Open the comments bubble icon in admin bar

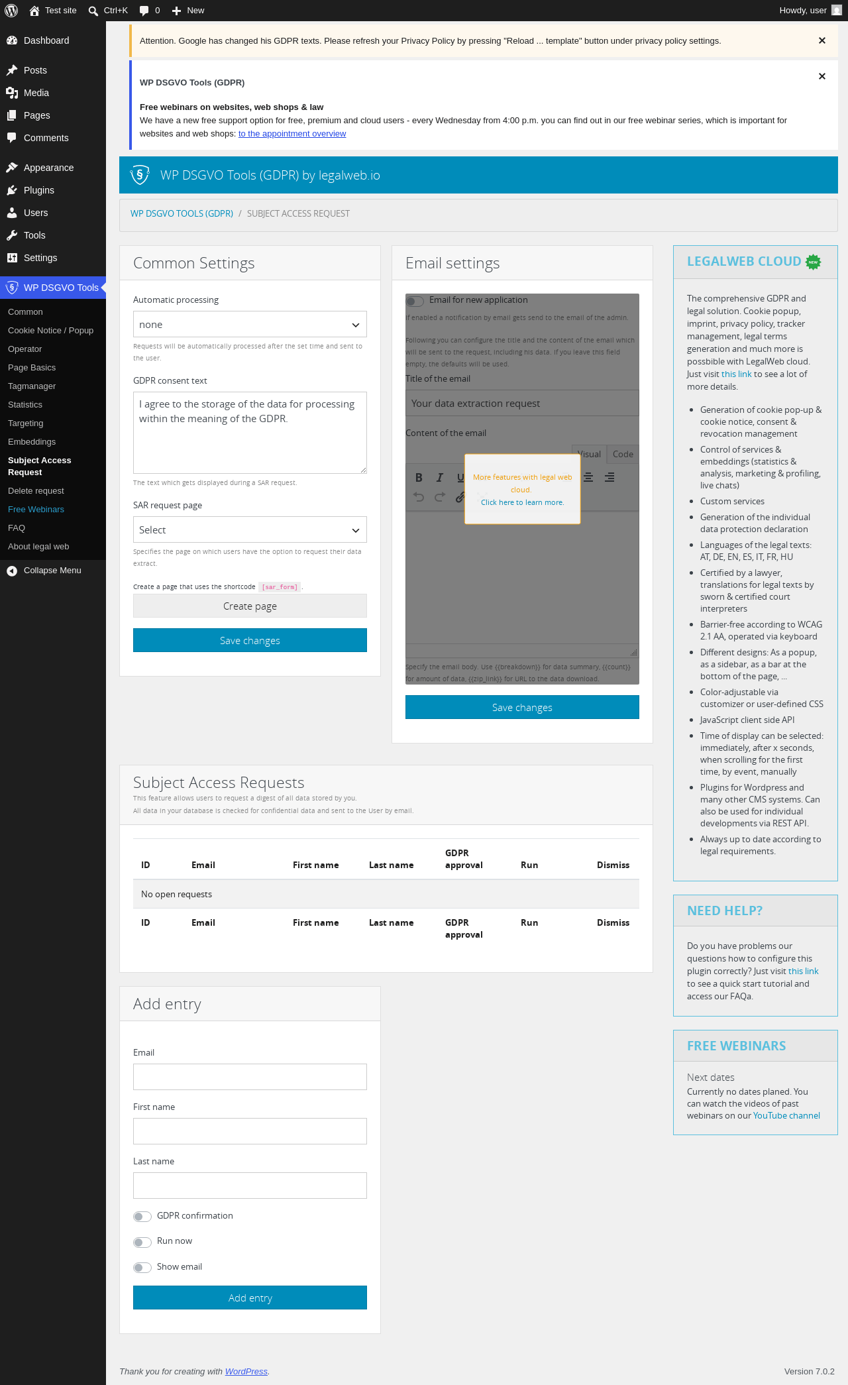(144, 11)
